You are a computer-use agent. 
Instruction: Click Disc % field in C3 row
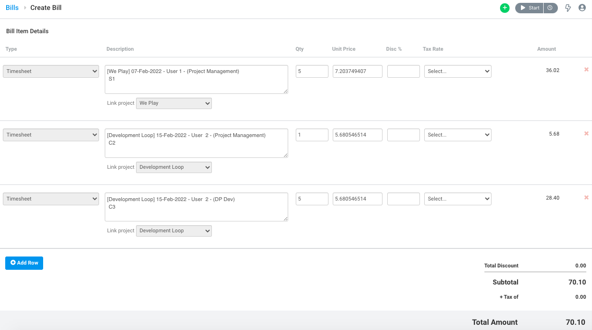(x=403, y=199)
